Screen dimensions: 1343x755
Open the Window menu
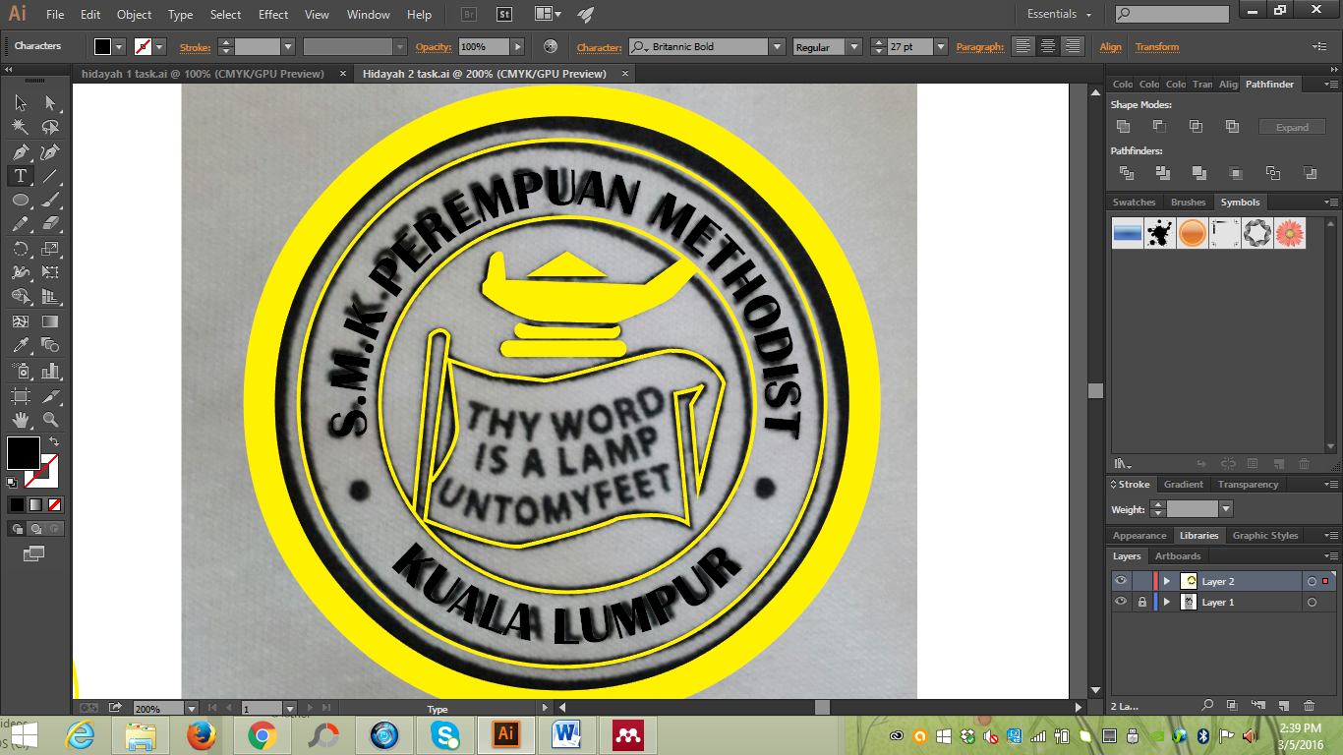[369, 15]
